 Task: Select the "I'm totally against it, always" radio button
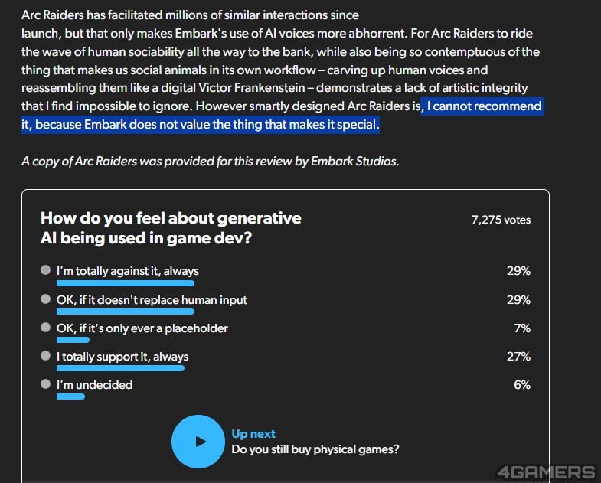coord(46,271)
